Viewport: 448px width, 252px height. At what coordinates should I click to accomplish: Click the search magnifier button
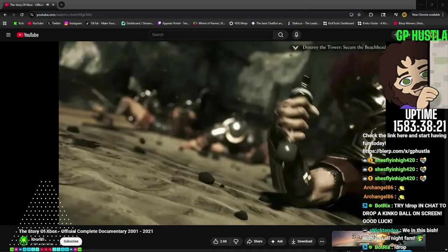pos(281,35)
